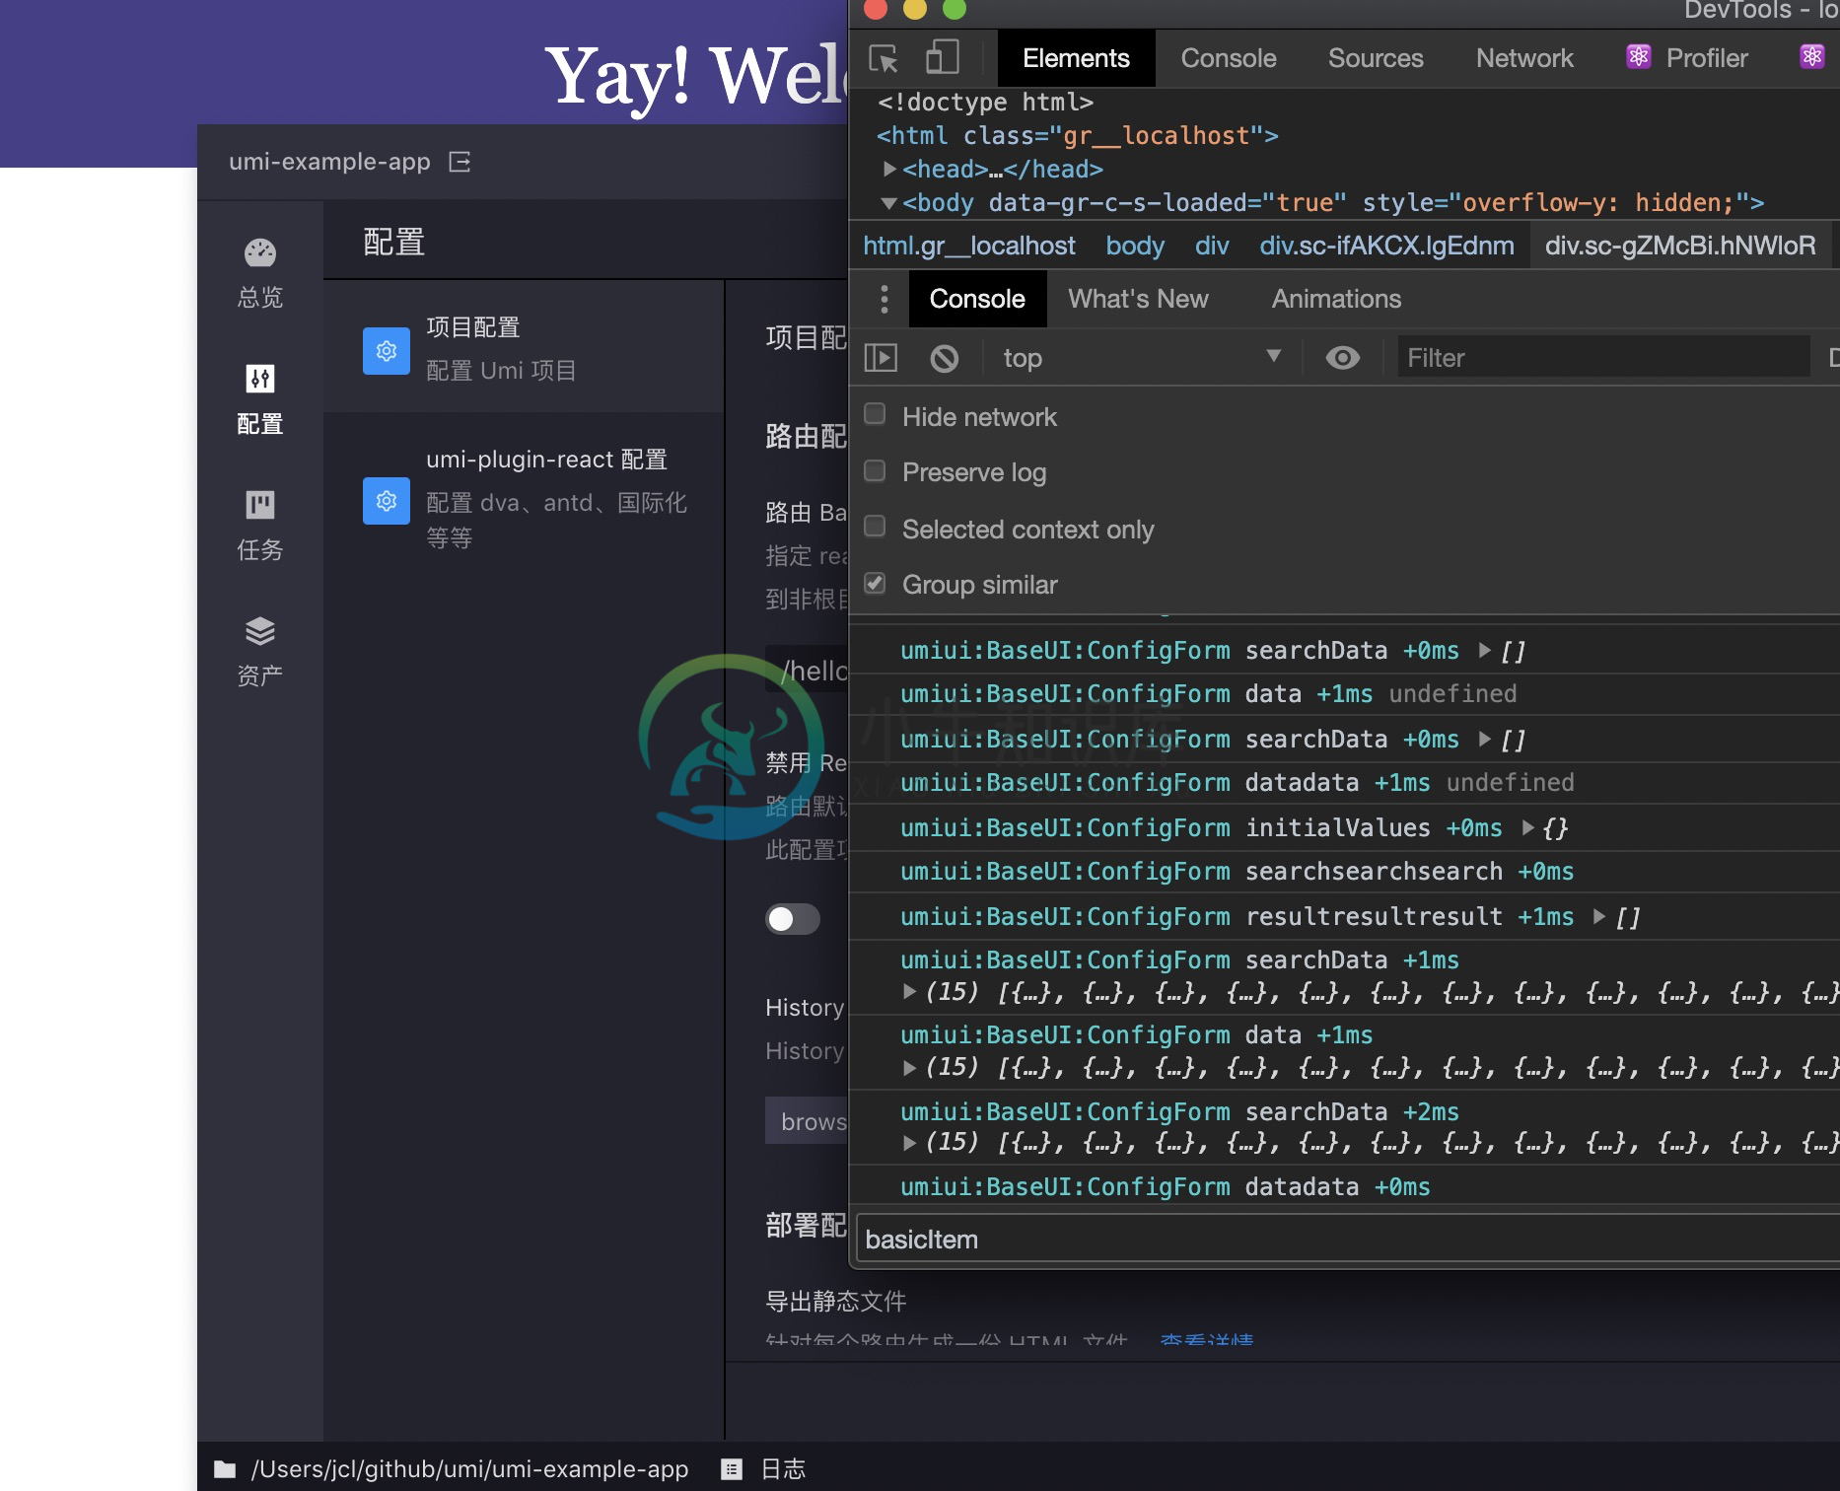Toggle the disable redirect switch

(793, 919)
